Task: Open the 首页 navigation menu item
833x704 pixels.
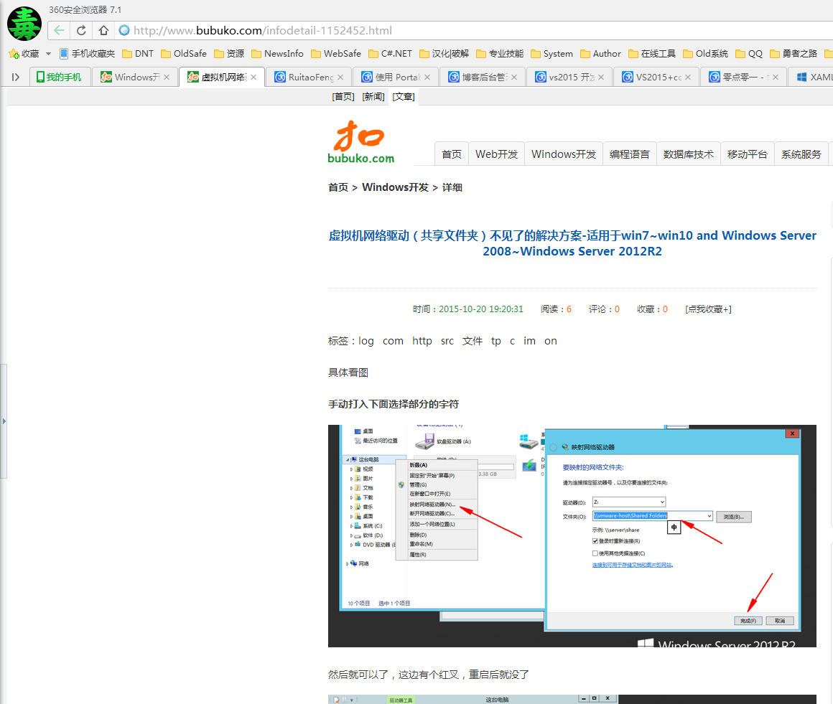Action: tap(452, 154)
